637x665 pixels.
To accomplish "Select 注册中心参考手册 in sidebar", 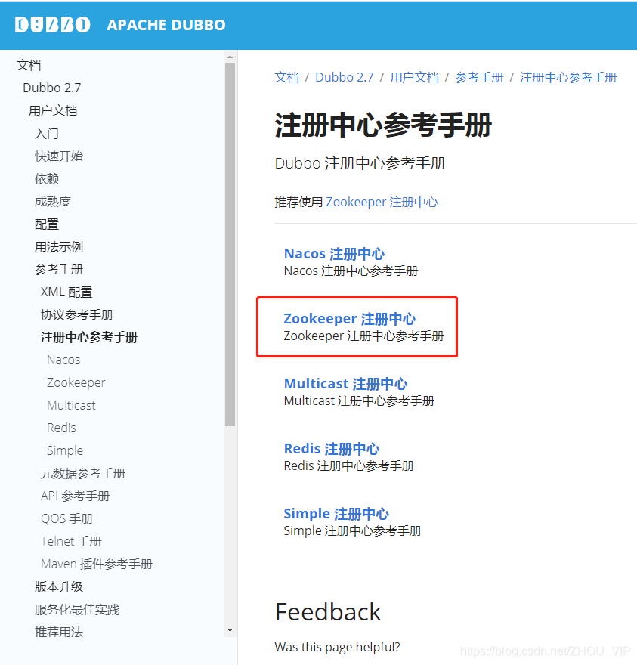I will click(x=89, y=338).
